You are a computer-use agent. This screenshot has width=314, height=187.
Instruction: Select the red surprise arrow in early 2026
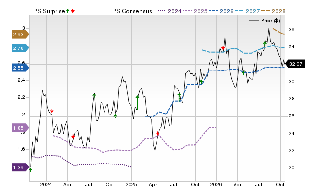[223, 48]
